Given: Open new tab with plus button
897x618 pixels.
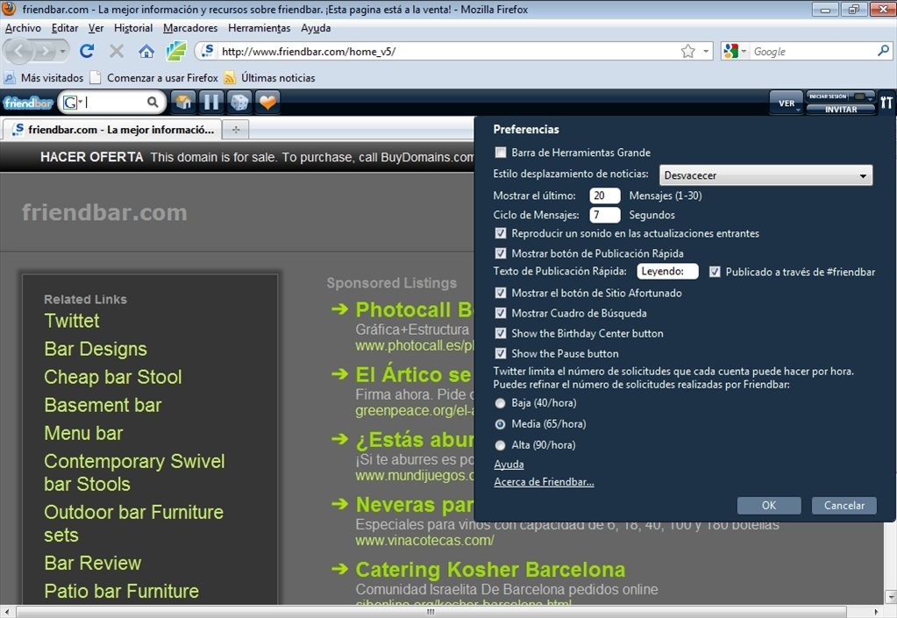Looking at the screenshot, I should pyautogui.click(x=236, y=130).
